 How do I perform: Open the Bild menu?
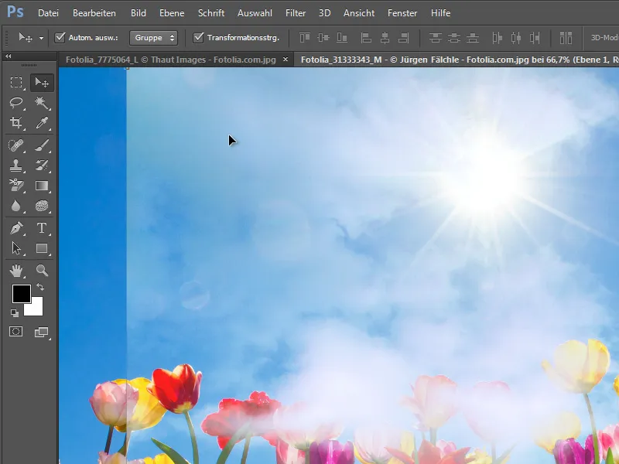pyautogui.click(x=139, y=13)
